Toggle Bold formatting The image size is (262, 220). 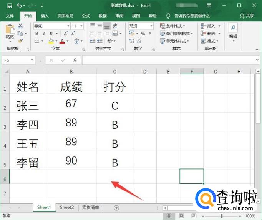click(x=37, y=34)
